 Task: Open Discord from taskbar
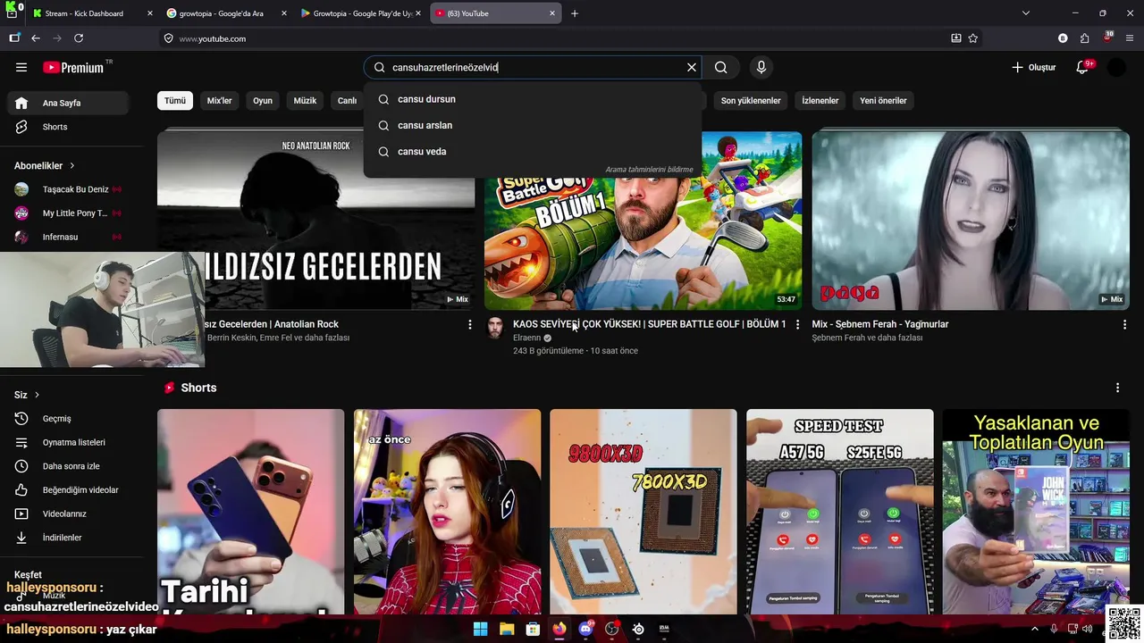click(585, 629)
